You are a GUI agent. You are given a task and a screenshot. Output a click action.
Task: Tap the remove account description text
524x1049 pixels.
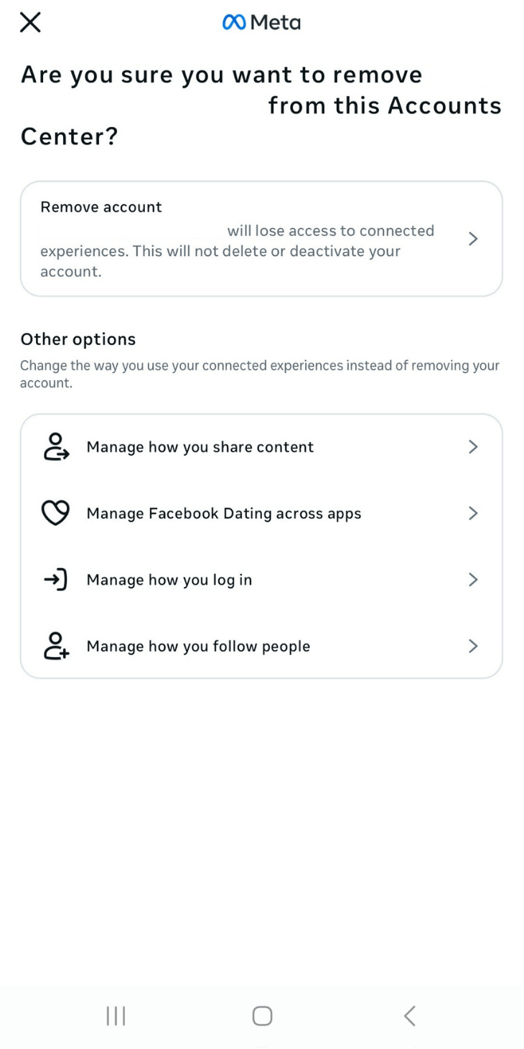coord(220,252)
